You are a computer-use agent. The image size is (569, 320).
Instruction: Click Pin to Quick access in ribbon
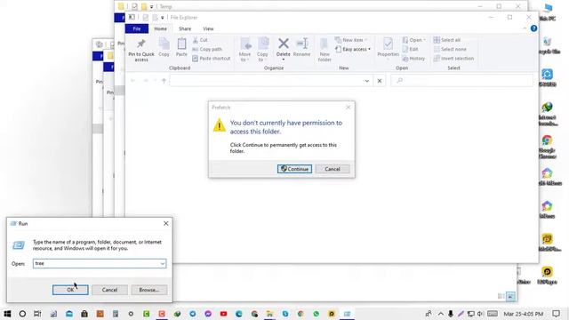[141, 50]
